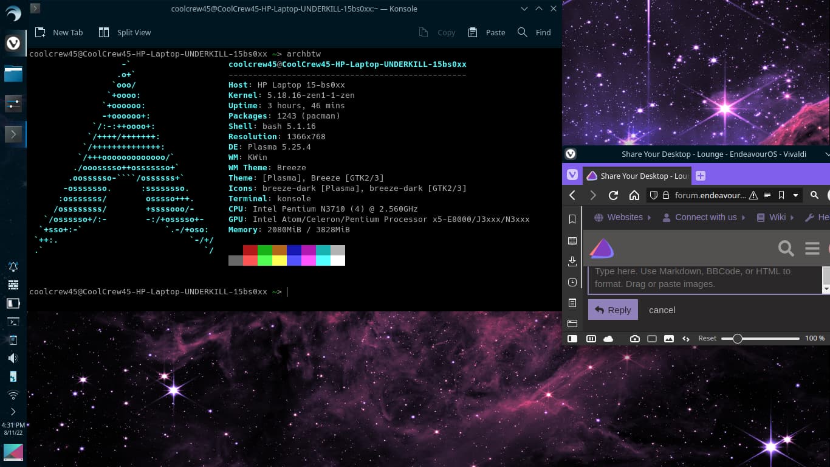Open the Konsole window menu icon
Viewport: 830px width, 467px height.
35,8
